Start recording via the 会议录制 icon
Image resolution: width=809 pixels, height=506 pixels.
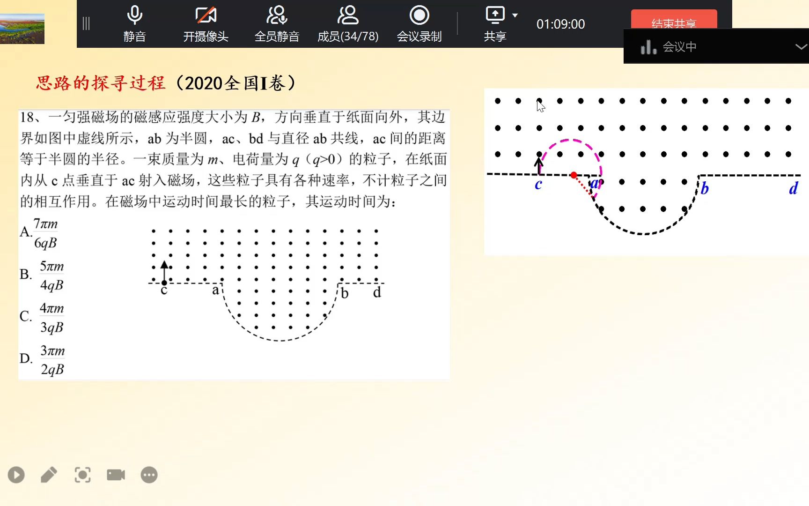click(419, 23)
